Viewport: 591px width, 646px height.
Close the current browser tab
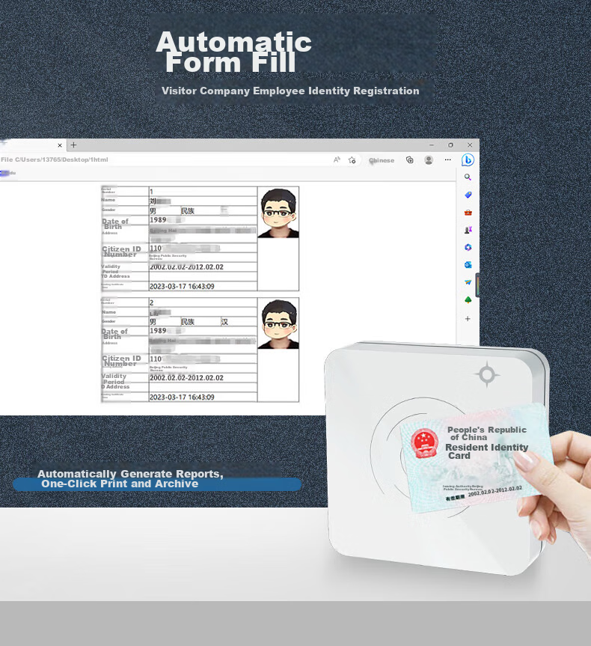point(60,145)
